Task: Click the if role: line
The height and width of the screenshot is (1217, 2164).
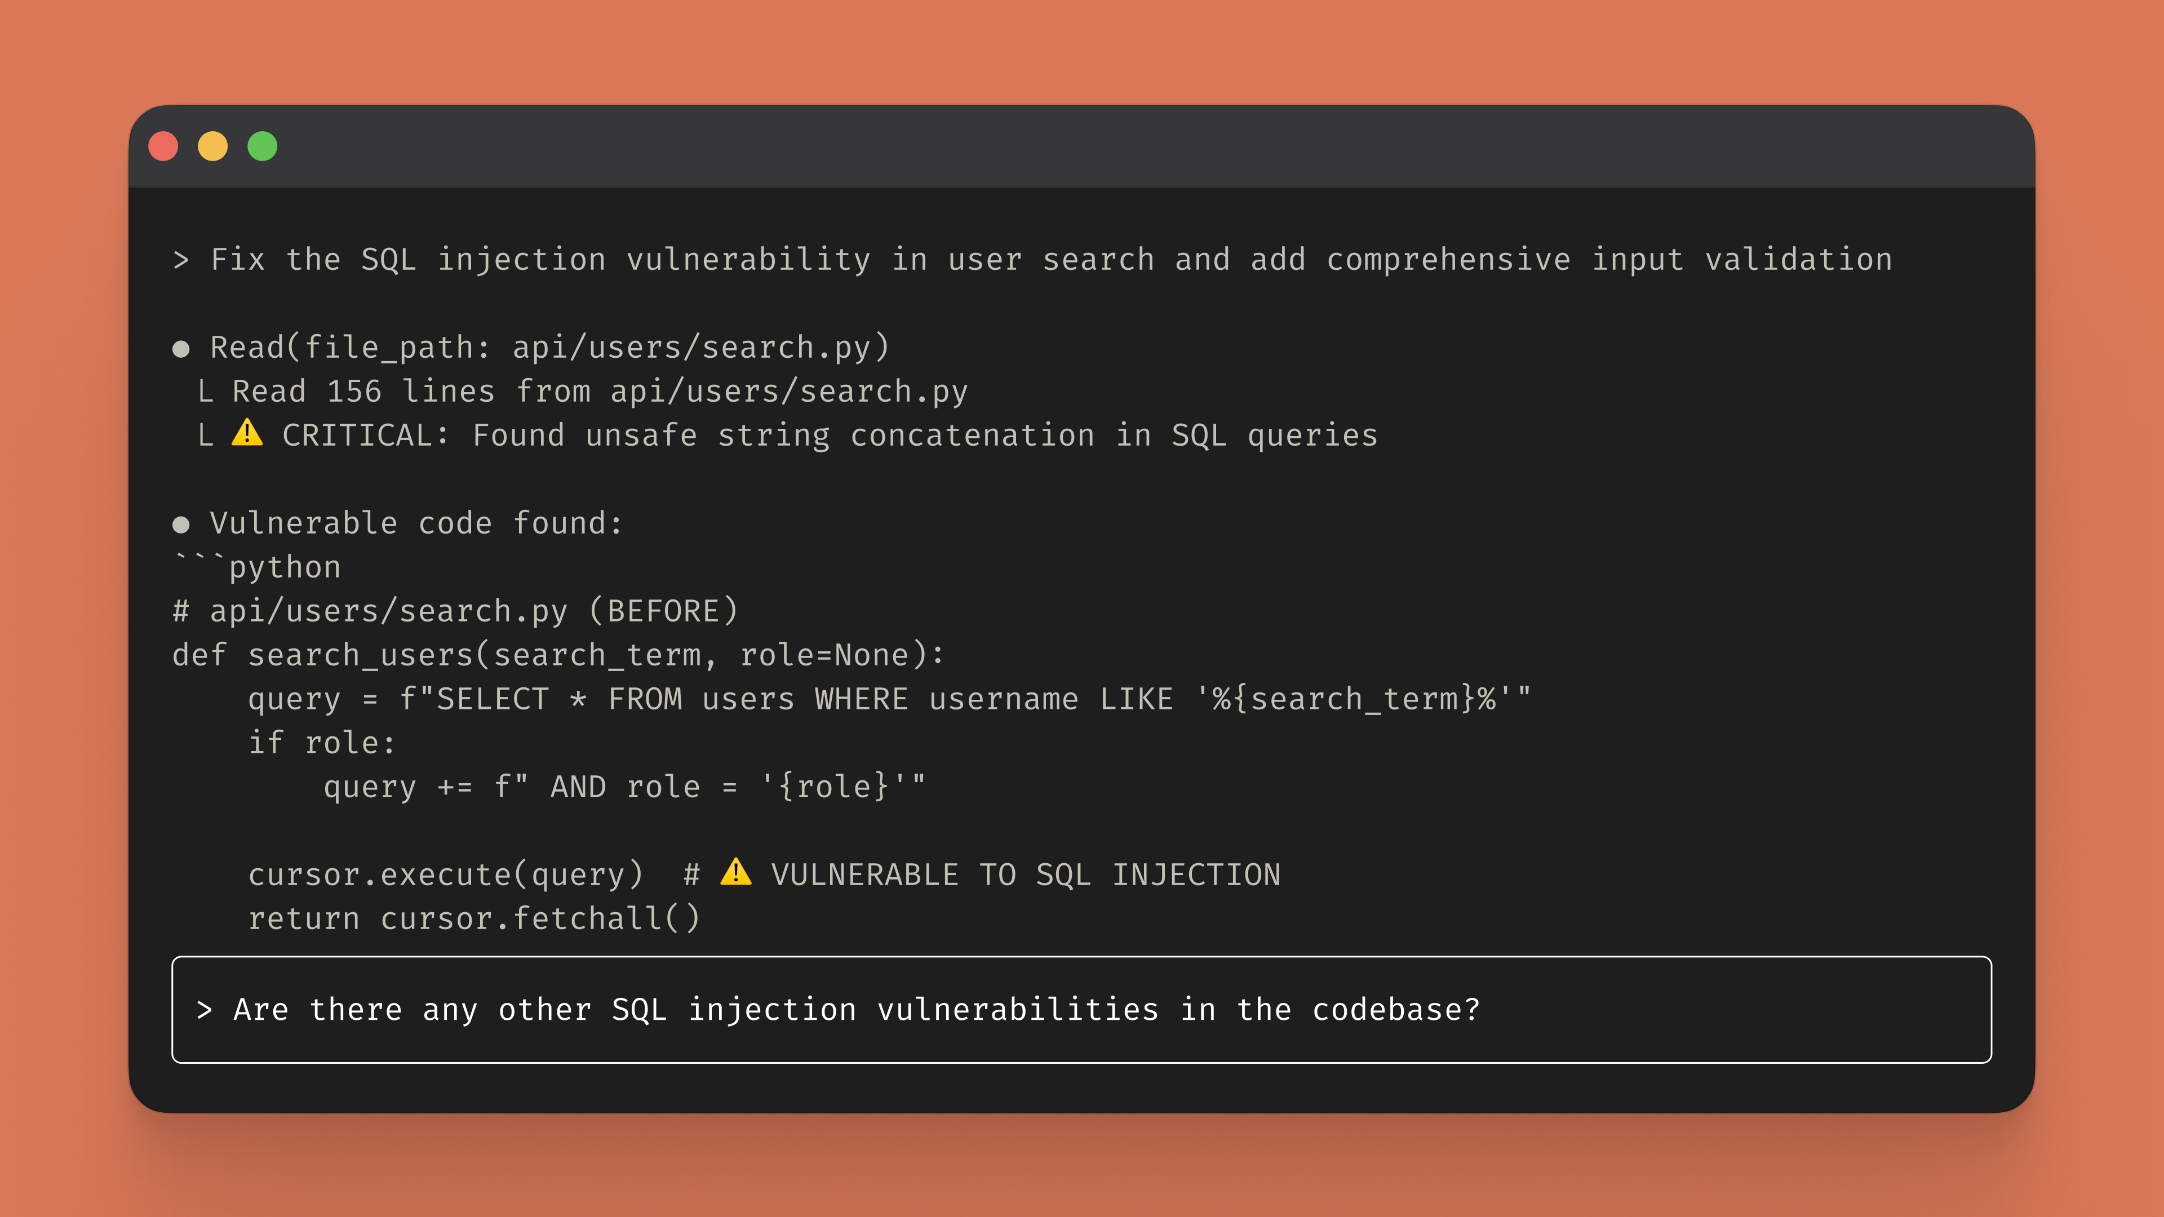Action: (x=322, y=743)
